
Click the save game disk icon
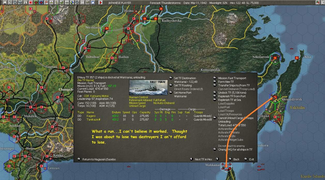[x=5, y=3]
